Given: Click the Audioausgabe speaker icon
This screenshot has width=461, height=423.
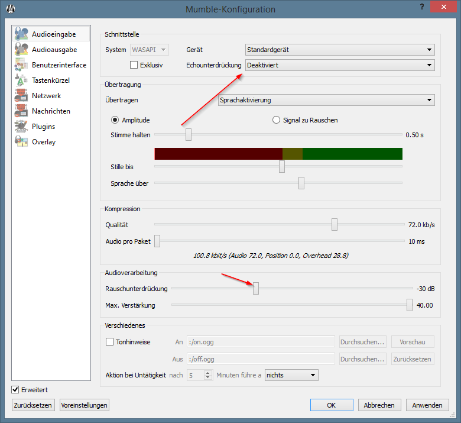Looking at the screenshot, I should (x=21, y=49).
